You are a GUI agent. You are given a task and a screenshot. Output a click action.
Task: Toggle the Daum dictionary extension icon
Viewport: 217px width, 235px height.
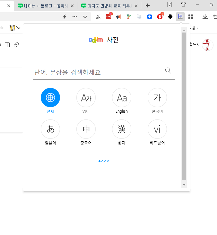point(180,17)
